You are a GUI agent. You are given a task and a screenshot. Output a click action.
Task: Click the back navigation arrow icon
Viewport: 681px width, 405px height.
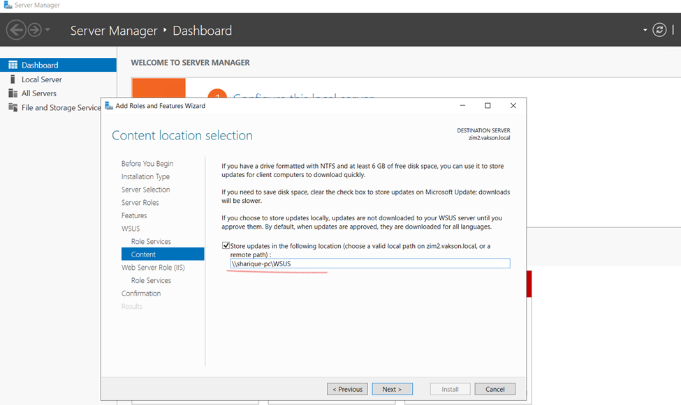(15, 30)
